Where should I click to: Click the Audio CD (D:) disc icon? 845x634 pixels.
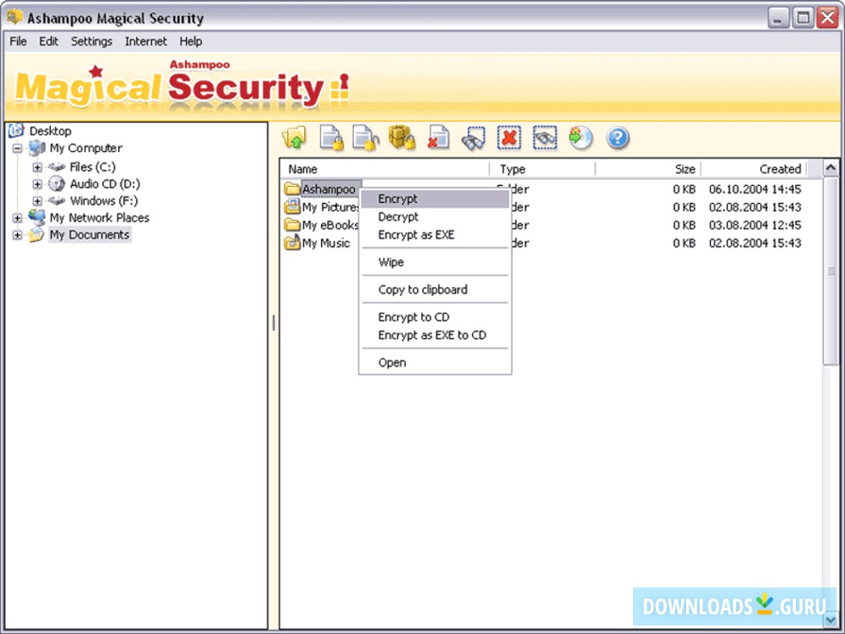click(x=57, y=183)
